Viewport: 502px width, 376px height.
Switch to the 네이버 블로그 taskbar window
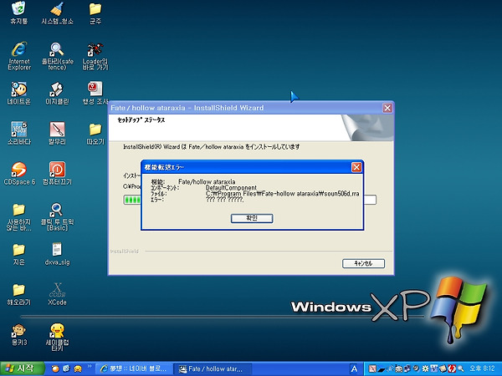(137, 368)
